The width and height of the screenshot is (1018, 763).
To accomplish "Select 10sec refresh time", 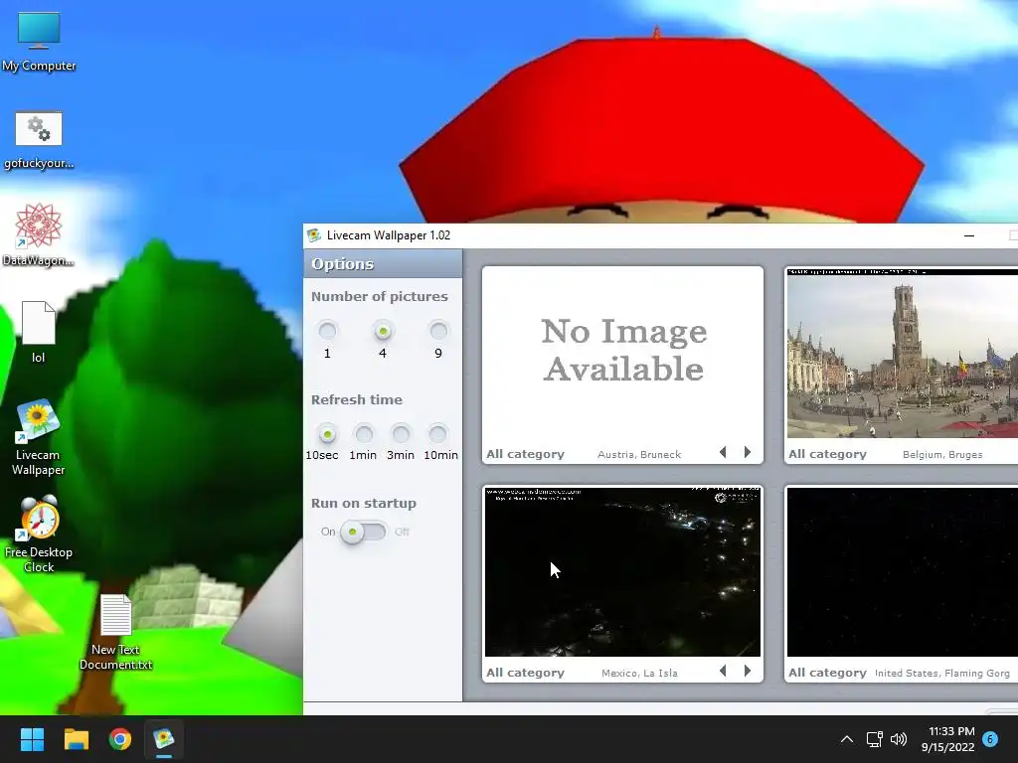I will click(x=327, y=433).
